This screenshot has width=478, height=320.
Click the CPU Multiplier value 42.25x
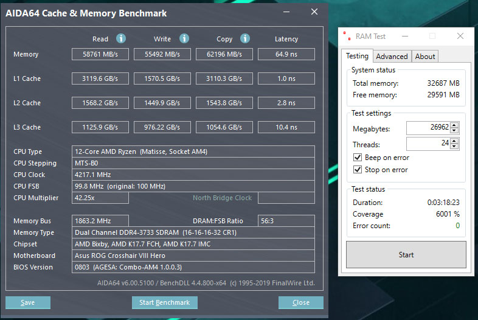100,198
